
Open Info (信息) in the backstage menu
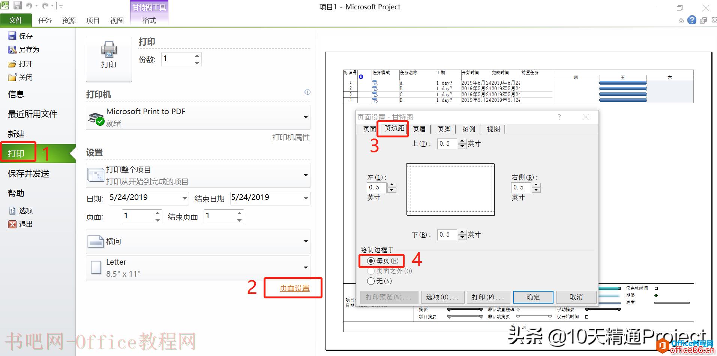click(x=16, y=94)
